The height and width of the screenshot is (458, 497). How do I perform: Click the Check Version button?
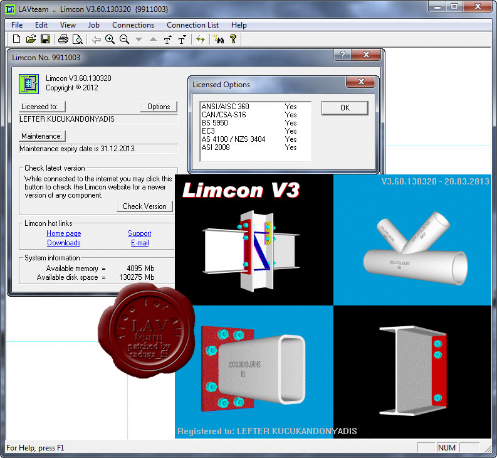(x=145, y=206)
